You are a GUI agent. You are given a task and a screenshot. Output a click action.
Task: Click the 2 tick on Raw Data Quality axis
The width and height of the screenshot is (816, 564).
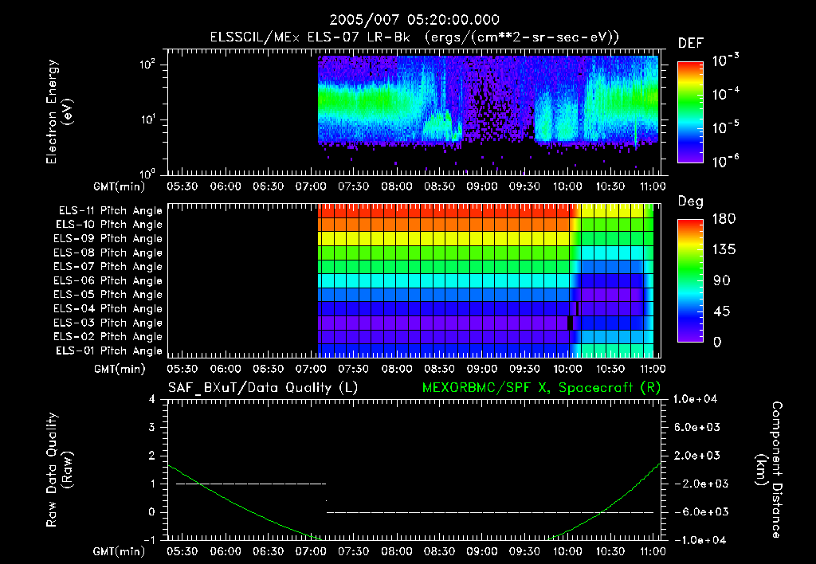click(152, 455)
